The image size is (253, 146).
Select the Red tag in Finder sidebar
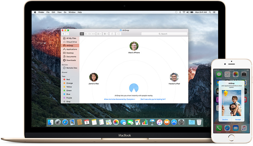(x=68, y=79)
